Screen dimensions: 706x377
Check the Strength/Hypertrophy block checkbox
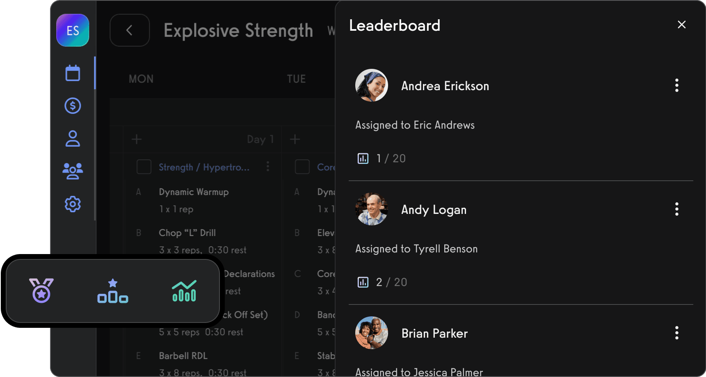(x=144, y=167)
